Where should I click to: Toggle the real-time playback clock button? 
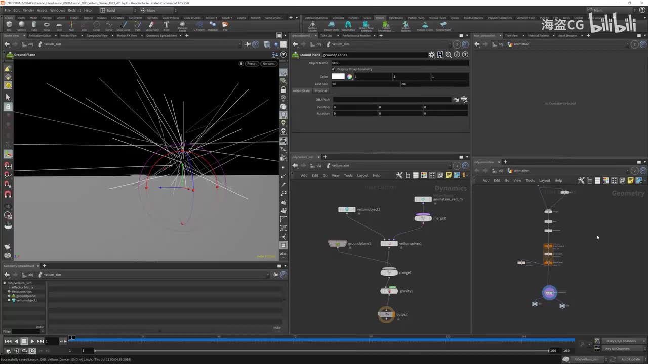click(x=32, y=351)
